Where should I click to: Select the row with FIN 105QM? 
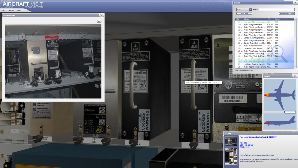click(x=264, y=24)
